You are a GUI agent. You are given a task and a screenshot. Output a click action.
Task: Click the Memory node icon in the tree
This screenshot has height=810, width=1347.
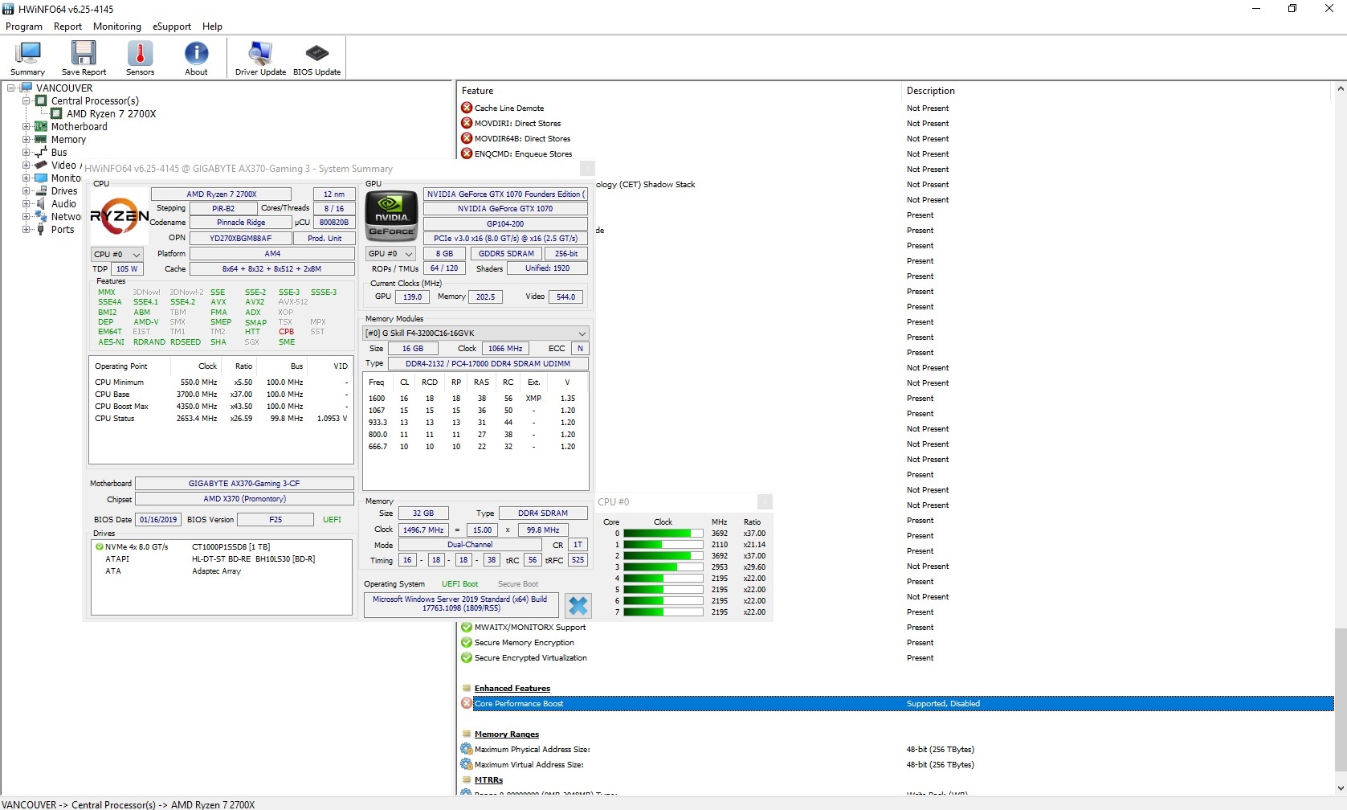coord(41,139)
